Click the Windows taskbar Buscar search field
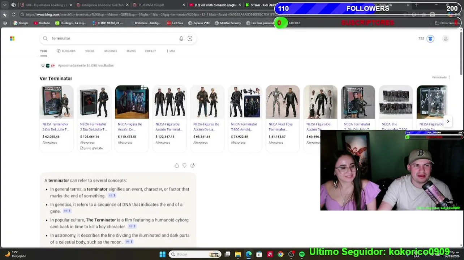The width and height of the screenshot is (464, 260). point(195,254)
